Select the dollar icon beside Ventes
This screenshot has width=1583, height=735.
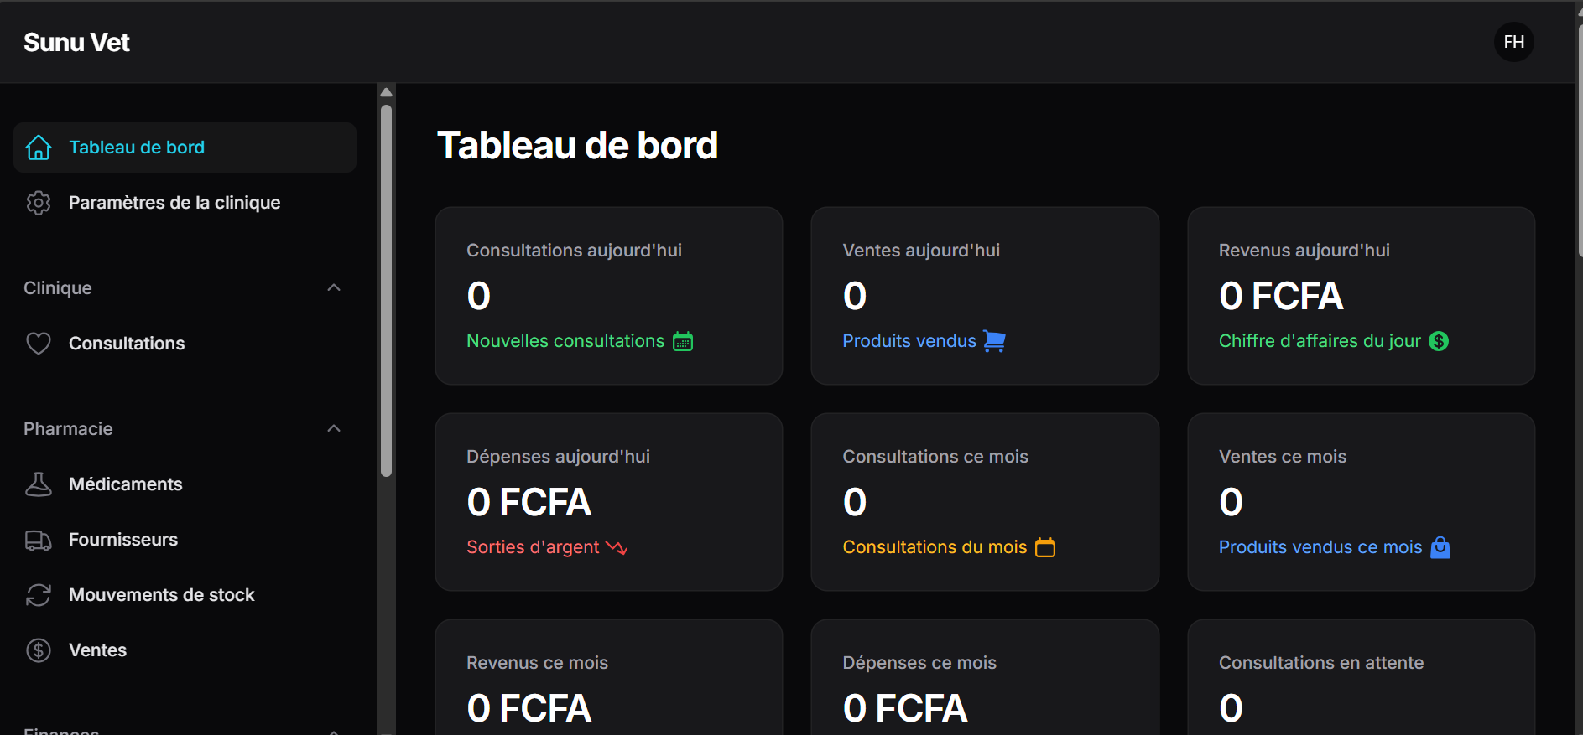tap(39, 650)
